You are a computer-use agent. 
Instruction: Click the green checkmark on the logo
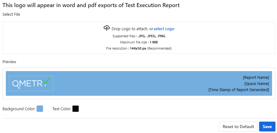pos(47,81)
